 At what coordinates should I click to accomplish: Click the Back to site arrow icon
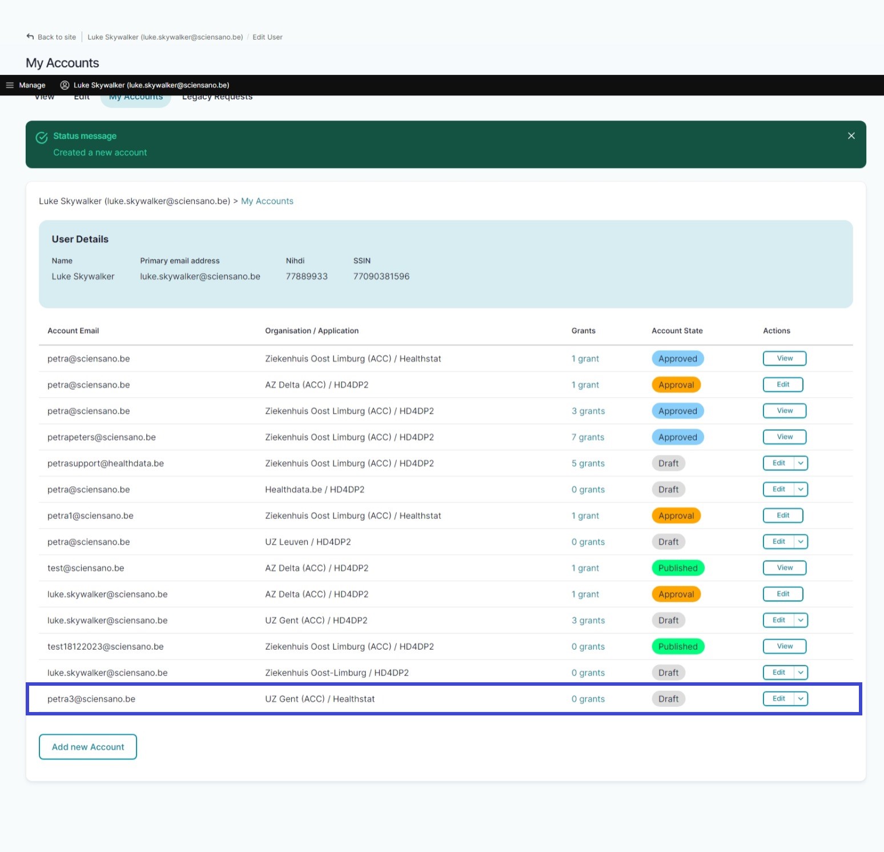tap(30, 37)
